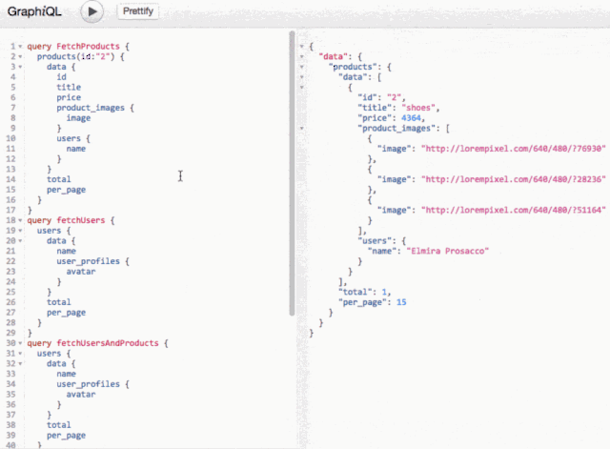
Task: Click the title field on line 5
Action: (x=69, y=87)
